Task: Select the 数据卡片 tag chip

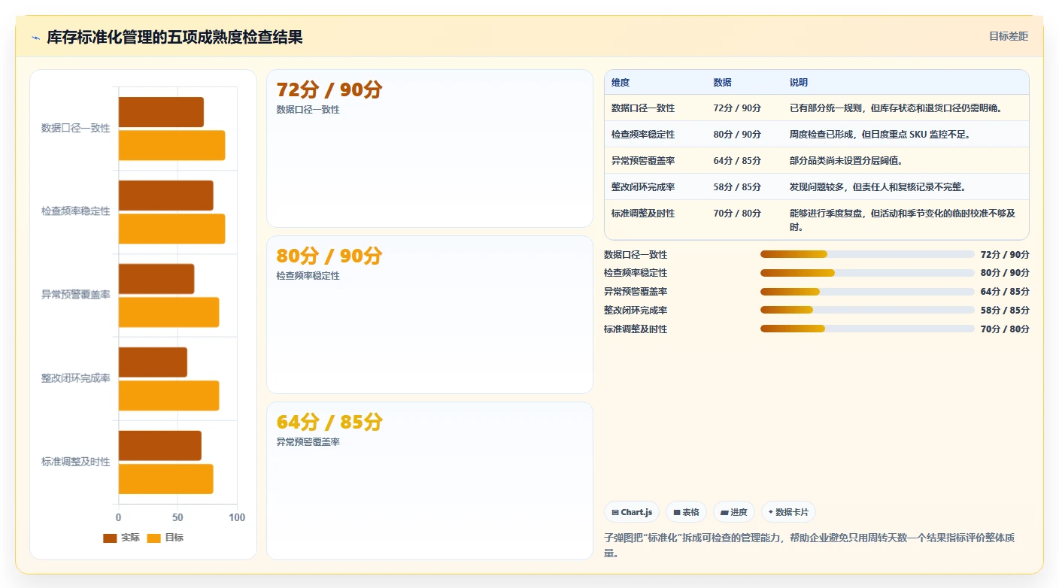Action: 788,512
